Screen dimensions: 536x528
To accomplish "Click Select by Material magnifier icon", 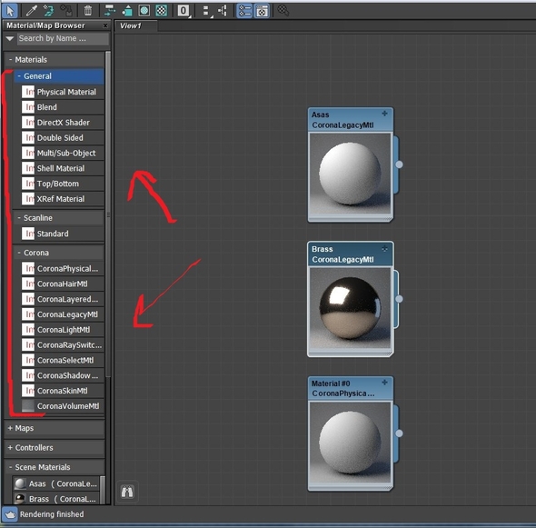I will pos(283,11).
